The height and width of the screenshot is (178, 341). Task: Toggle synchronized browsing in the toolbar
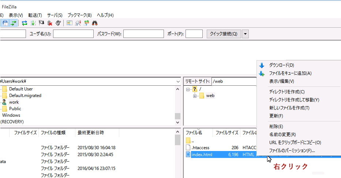tap(86, 23)
